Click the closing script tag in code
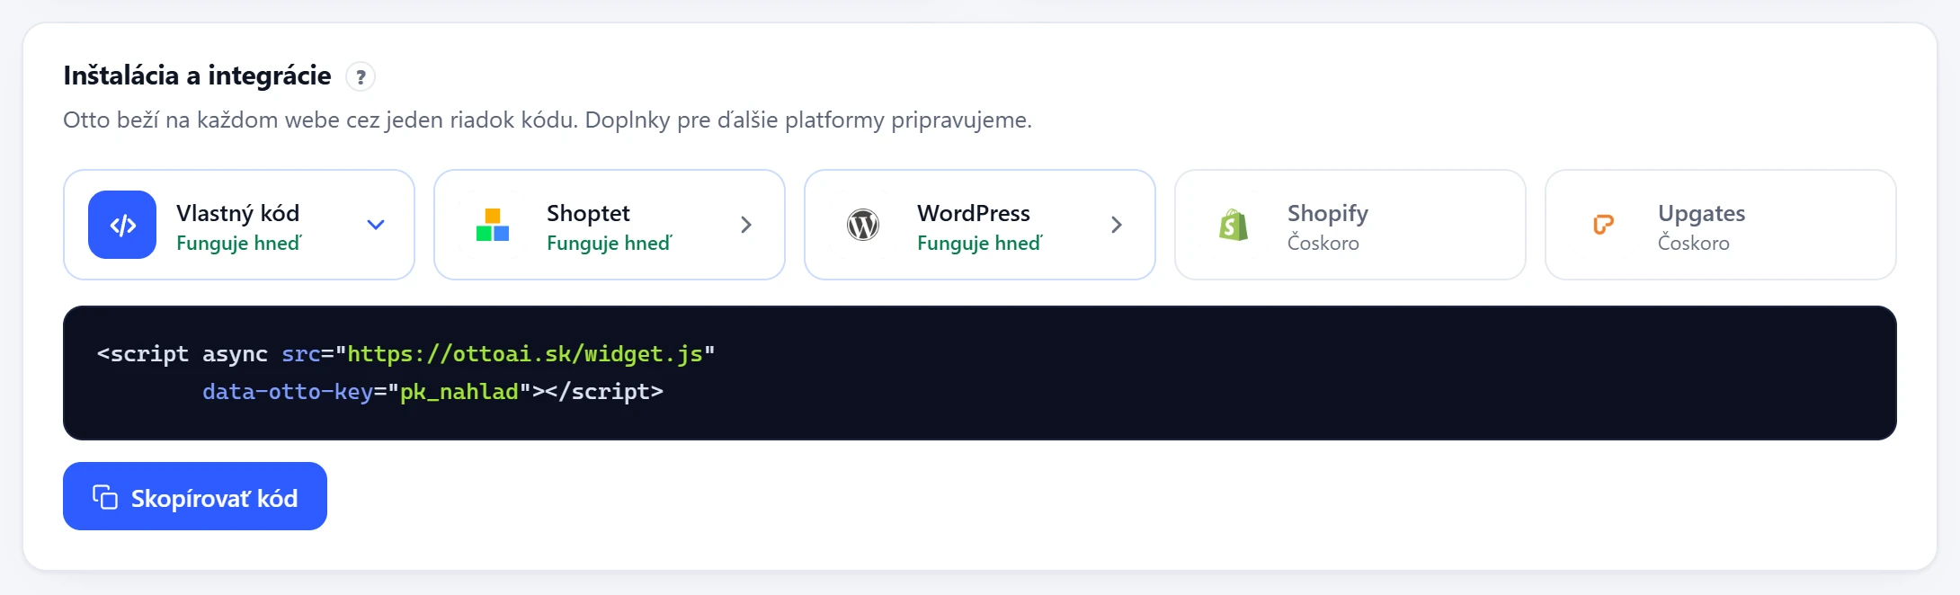Image resolution: width=1960 pixels, height=595 pixels. click(x=604, y=392)
